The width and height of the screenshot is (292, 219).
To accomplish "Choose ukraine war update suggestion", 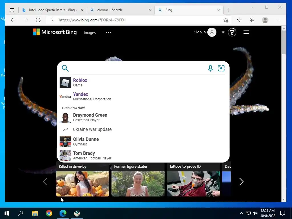I will 143,129.
